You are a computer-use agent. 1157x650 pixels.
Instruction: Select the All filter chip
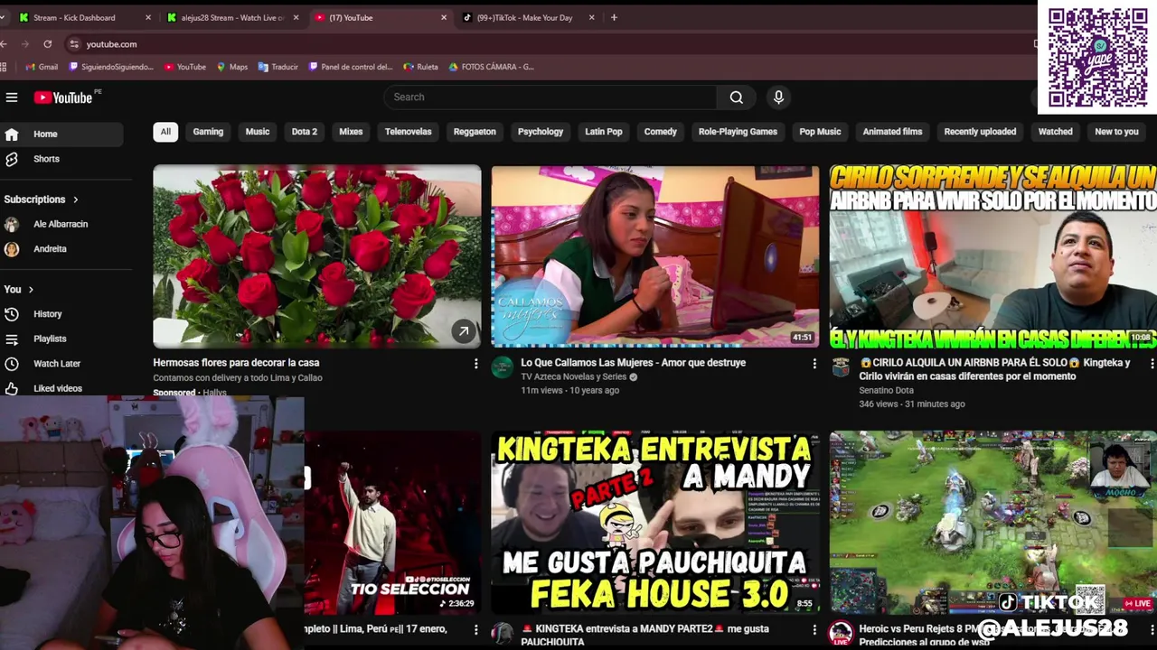[x=165, y=132]
